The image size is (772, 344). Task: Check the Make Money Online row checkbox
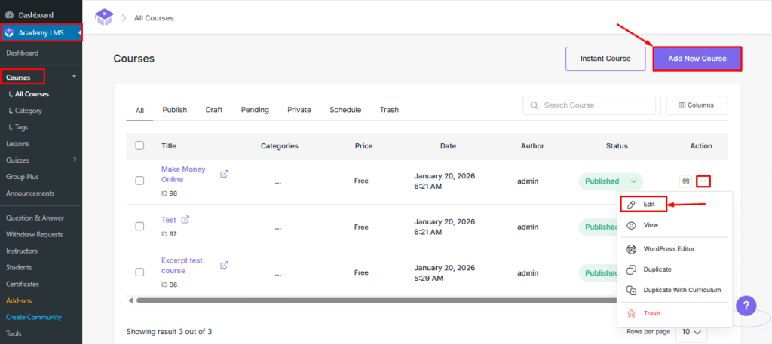139,181
